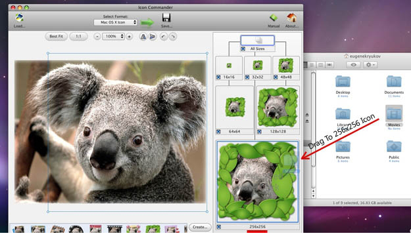The width and height of the screenshot is (411, 242).
Task: Choose the round black frame thumbnail
Action: pyautogui.click(x=76, y=229)
